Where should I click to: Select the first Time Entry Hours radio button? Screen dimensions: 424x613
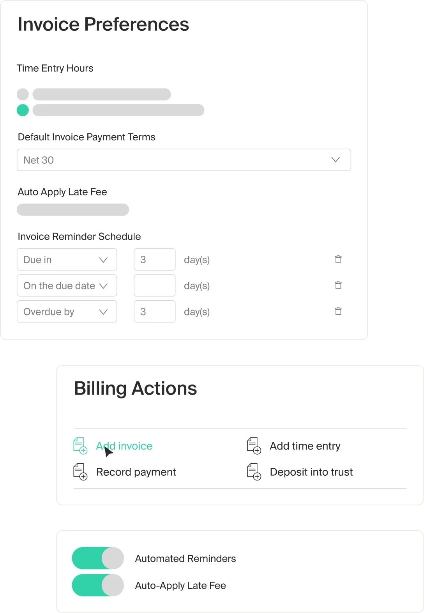point(23,94)
